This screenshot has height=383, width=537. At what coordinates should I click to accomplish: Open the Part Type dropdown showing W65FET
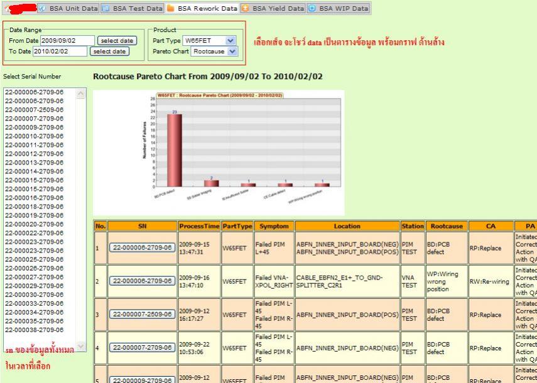209,40
